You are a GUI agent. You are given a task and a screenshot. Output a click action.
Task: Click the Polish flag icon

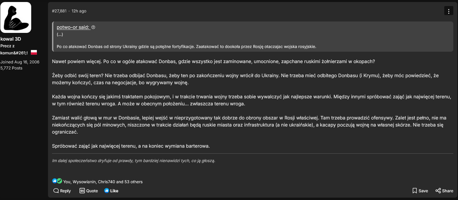tap(34, 52)
